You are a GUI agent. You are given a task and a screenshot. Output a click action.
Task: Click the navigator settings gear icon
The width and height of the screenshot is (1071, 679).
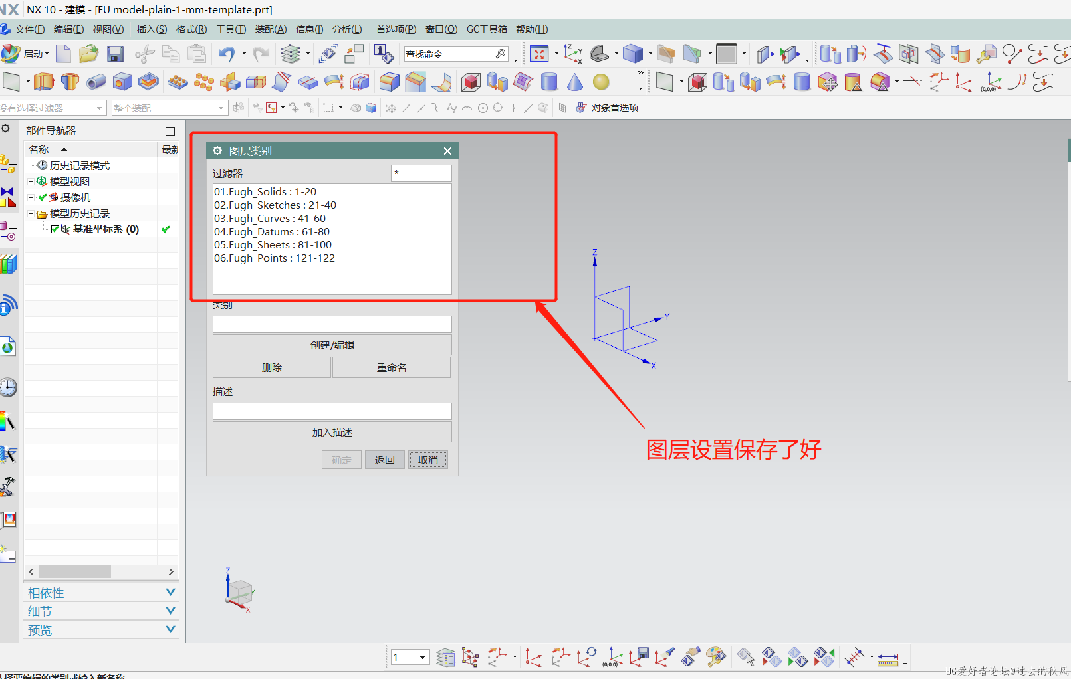tap(5, 128)
